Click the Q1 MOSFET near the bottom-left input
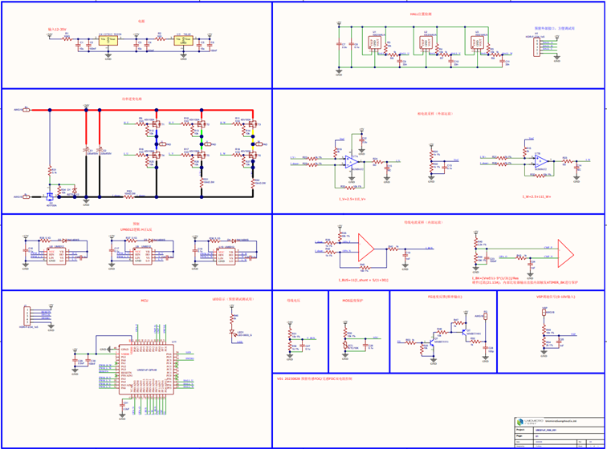Viewport: 607px width, 449px height. (50, 195)
